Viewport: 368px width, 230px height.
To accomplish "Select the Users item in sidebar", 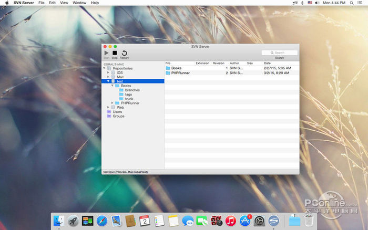I will 117,111.
